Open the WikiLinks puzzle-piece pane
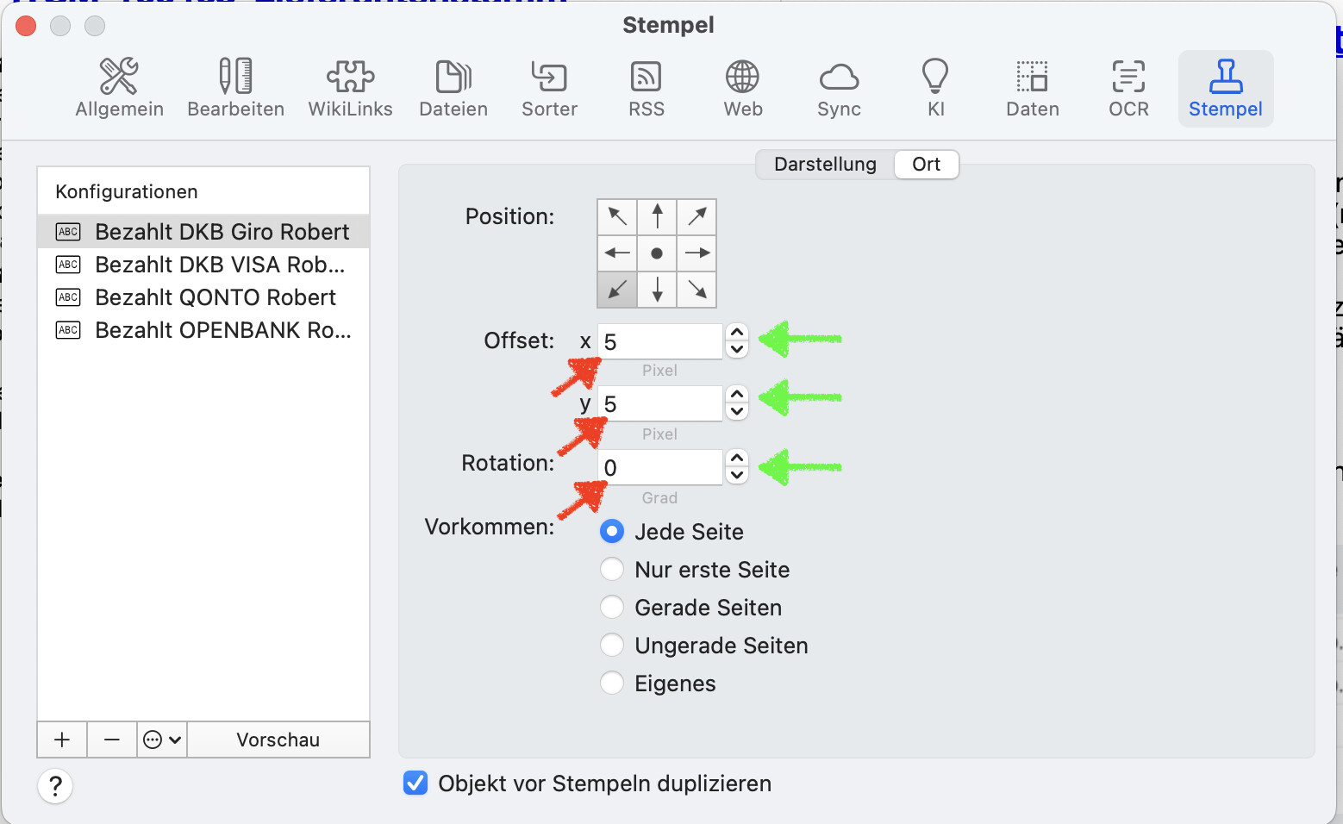Image resolution: width=1343 pixels, height=824 pixels. pos(350,88)
